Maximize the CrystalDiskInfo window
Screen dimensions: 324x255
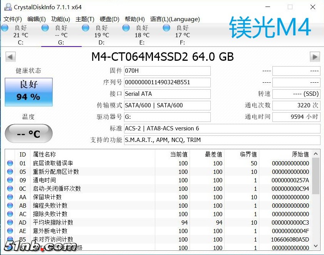[290, 7]
